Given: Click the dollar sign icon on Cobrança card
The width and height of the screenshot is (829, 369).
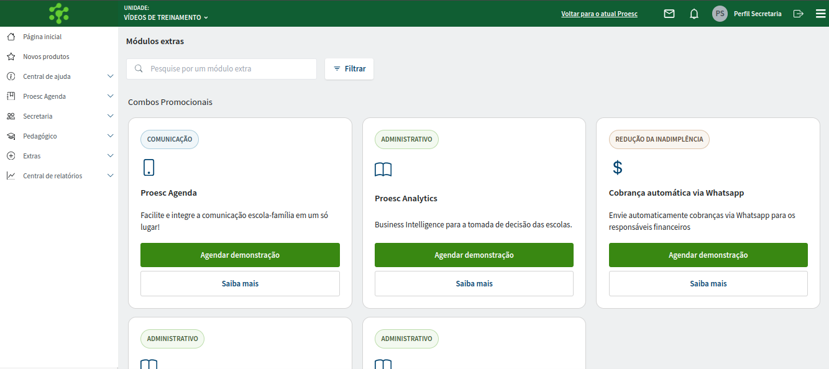Looking at the screenshot, I should point(617,167).
